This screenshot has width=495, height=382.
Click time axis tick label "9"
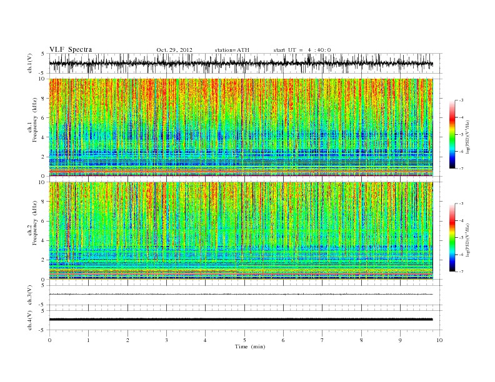point(400,340)
